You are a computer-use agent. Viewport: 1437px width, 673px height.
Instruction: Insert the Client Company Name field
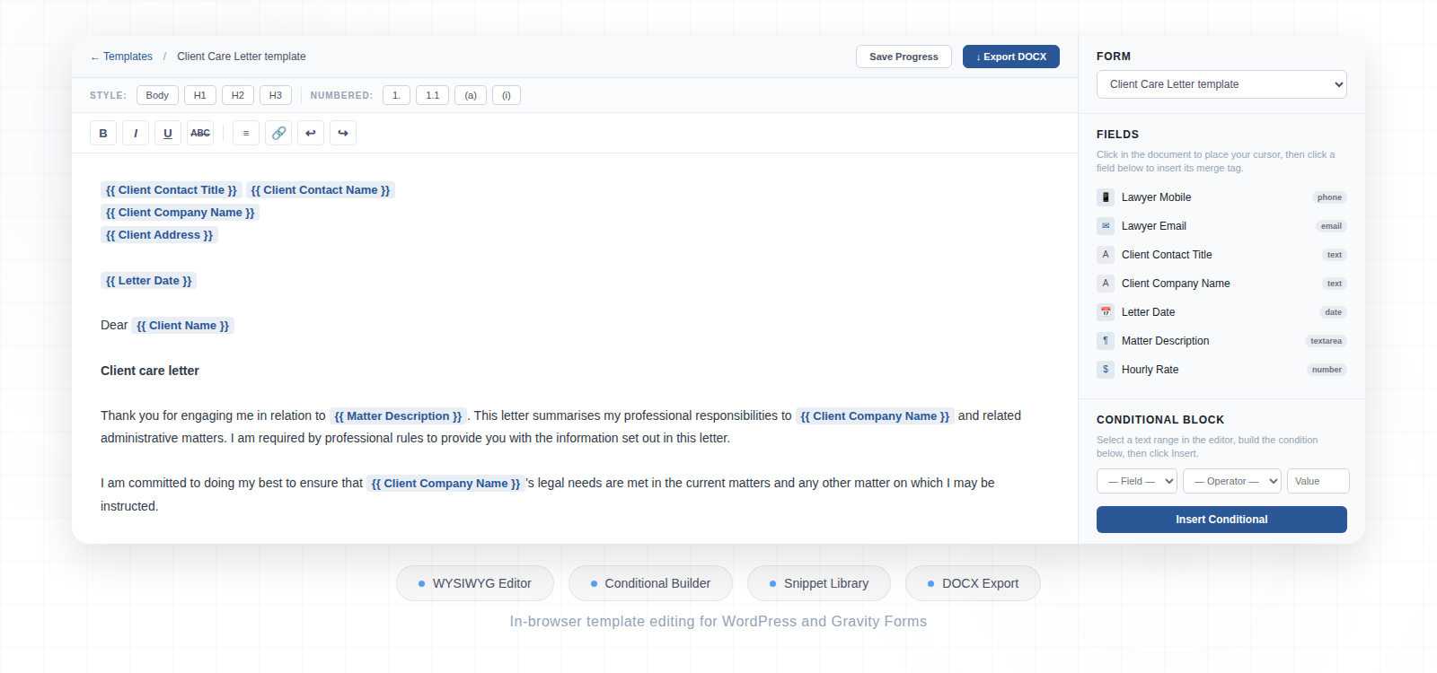(x=1221, y=284)
